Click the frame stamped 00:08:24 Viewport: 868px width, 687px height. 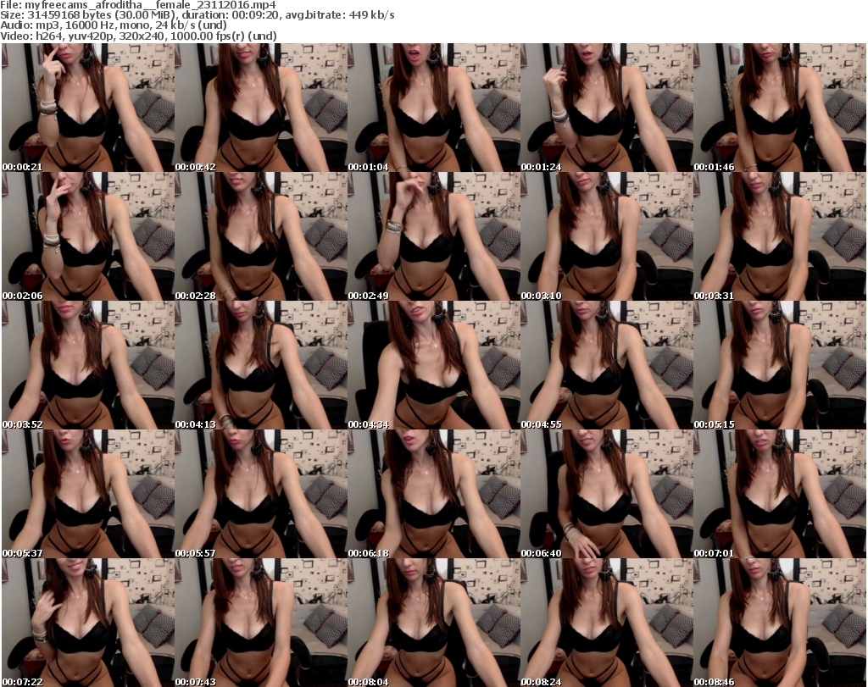(607, 623)
